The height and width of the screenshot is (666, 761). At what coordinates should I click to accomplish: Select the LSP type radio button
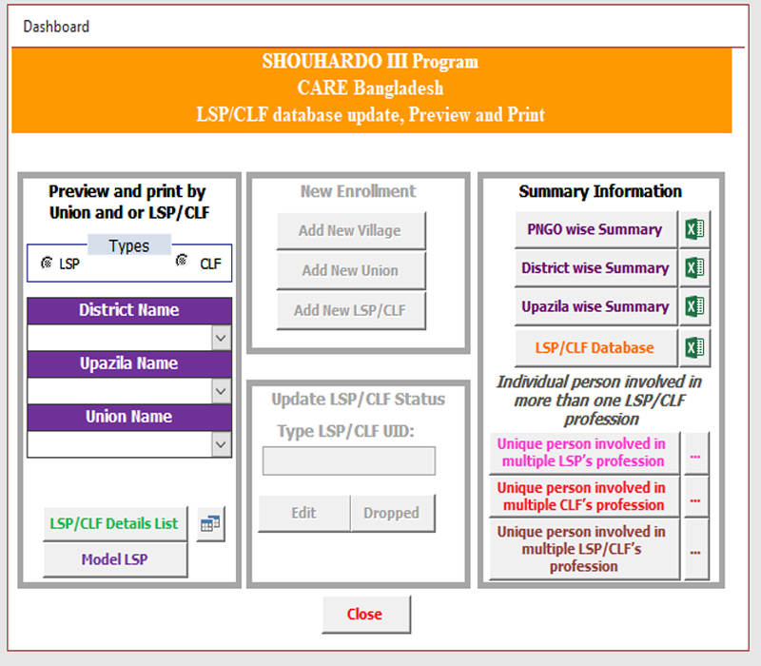coord(47,263)
